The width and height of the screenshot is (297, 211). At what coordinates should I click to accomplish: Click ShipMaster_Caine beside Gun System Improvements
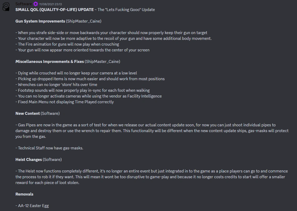84,21
